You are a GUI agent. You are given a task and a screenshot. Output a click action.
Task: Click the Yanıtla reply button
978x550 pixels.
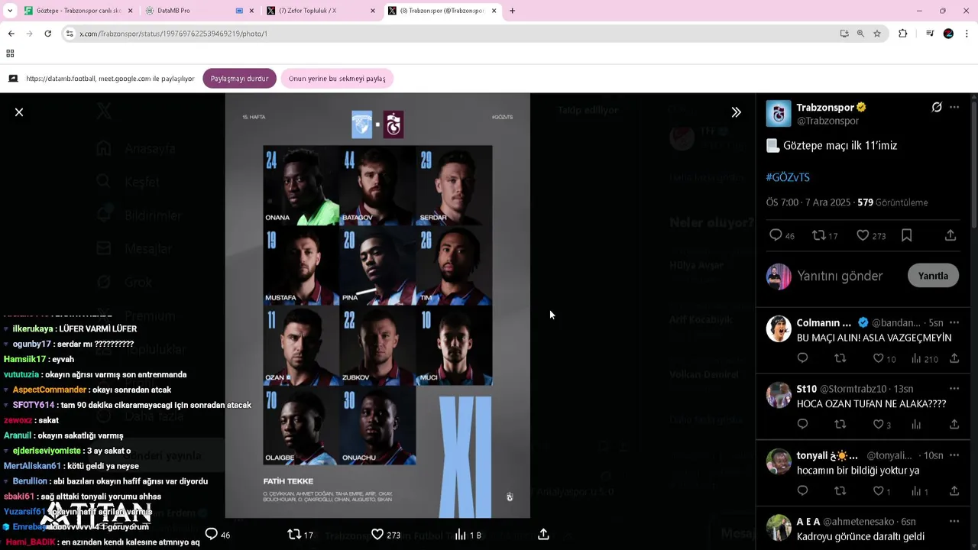coord(933,276)
